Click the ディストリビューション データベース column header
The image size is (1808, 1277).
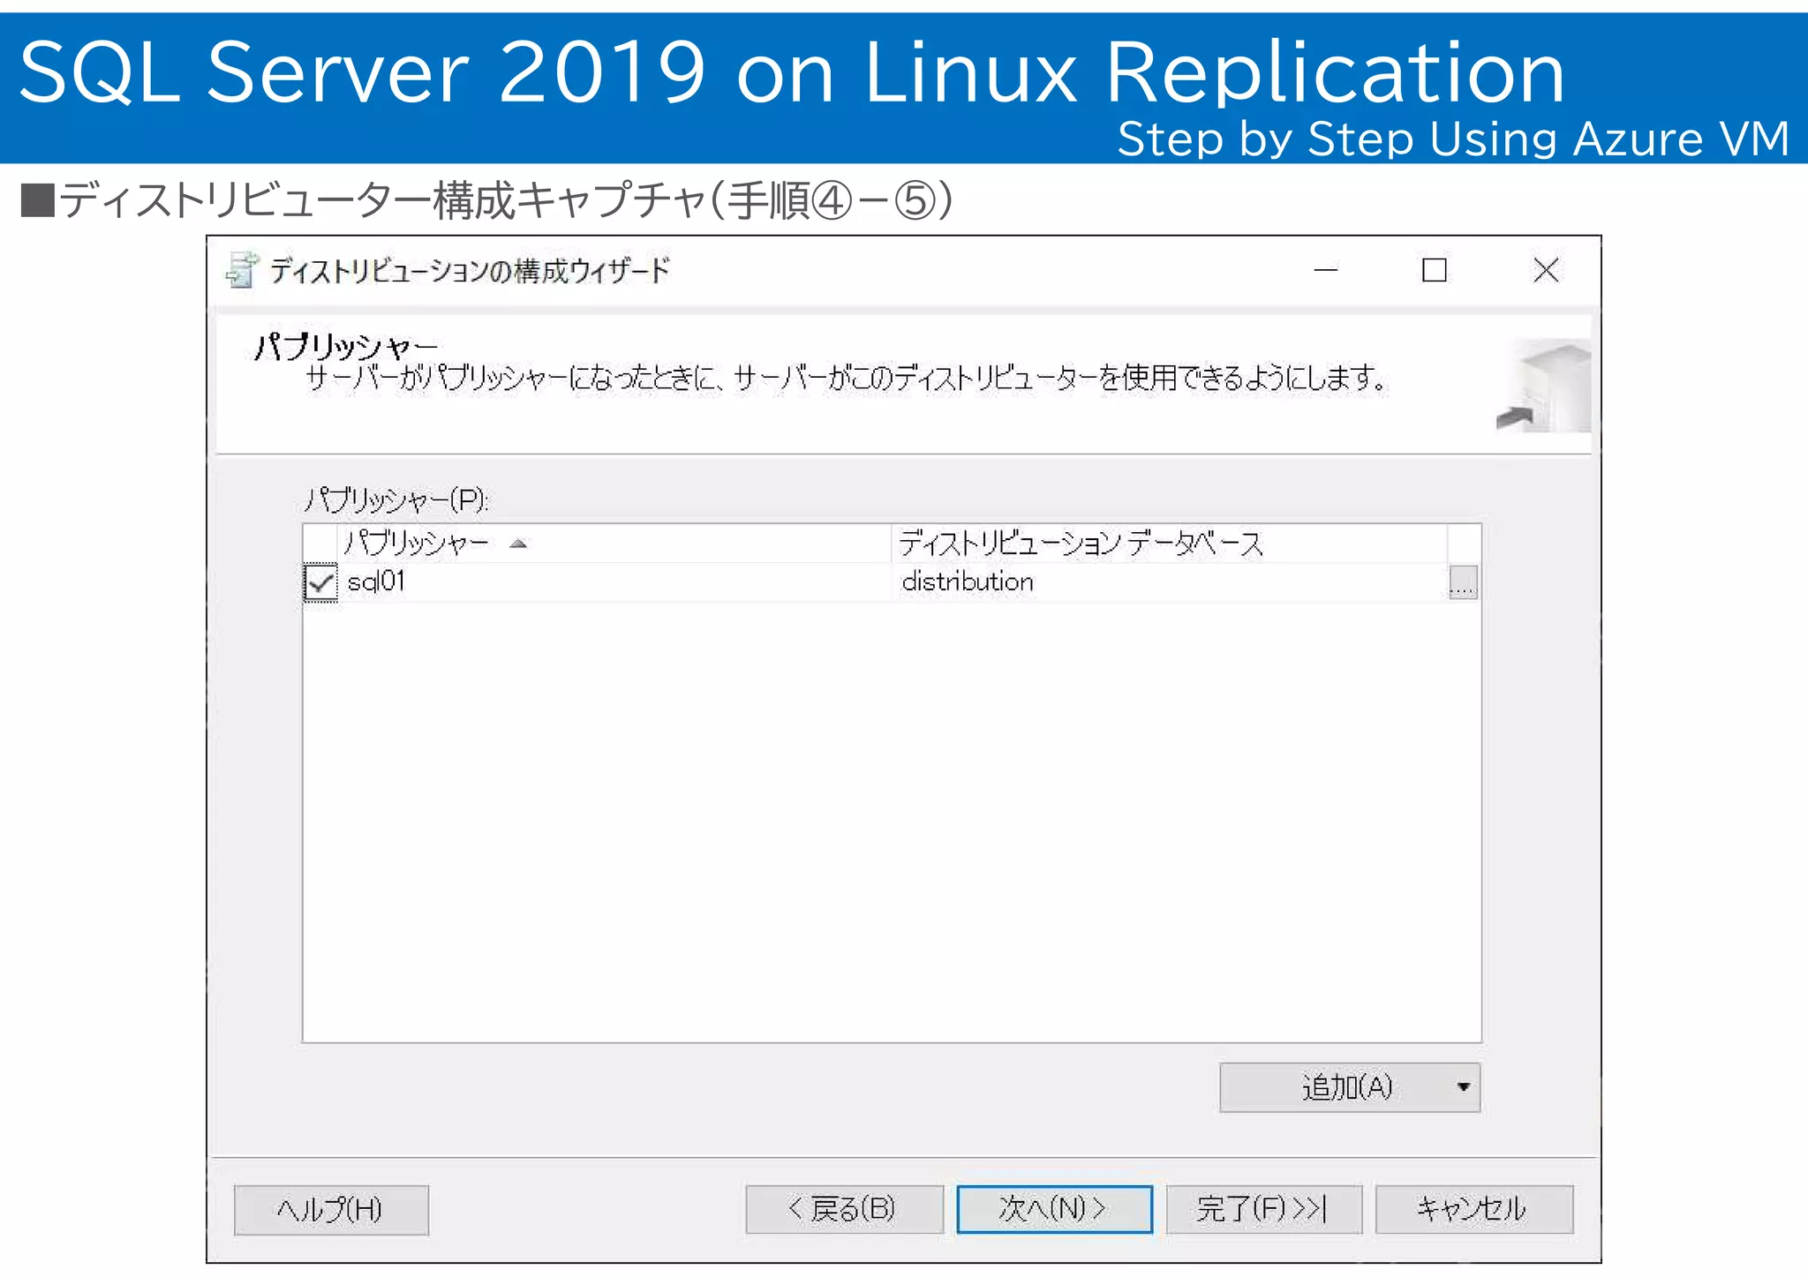[x=1169, y=543]
